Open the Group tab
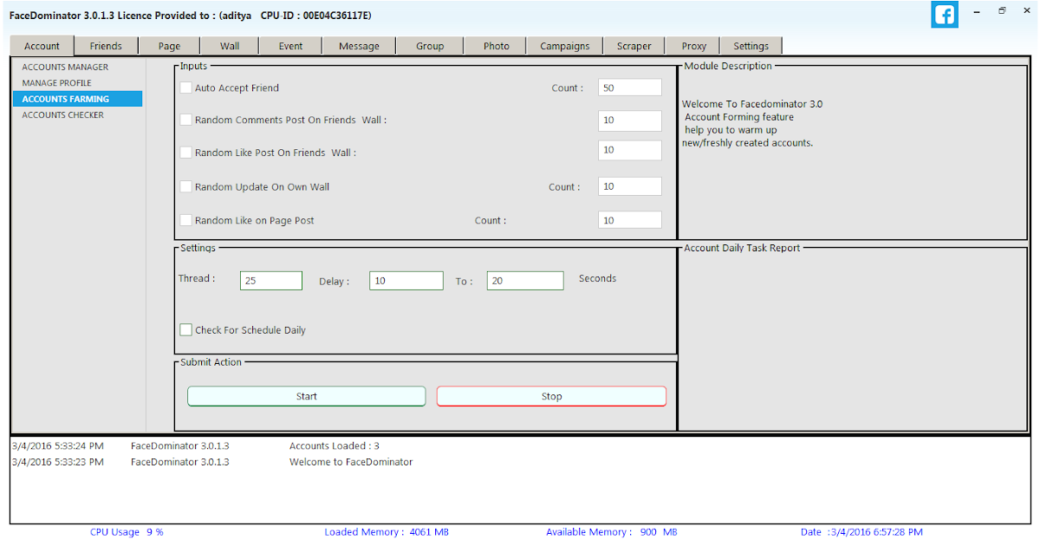The width and height of the screenshot is (1040, 546). (430, 46)
